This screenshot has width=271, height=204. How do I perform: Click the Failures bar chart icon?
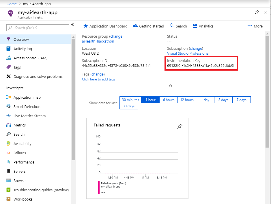(x=8, y=153)
